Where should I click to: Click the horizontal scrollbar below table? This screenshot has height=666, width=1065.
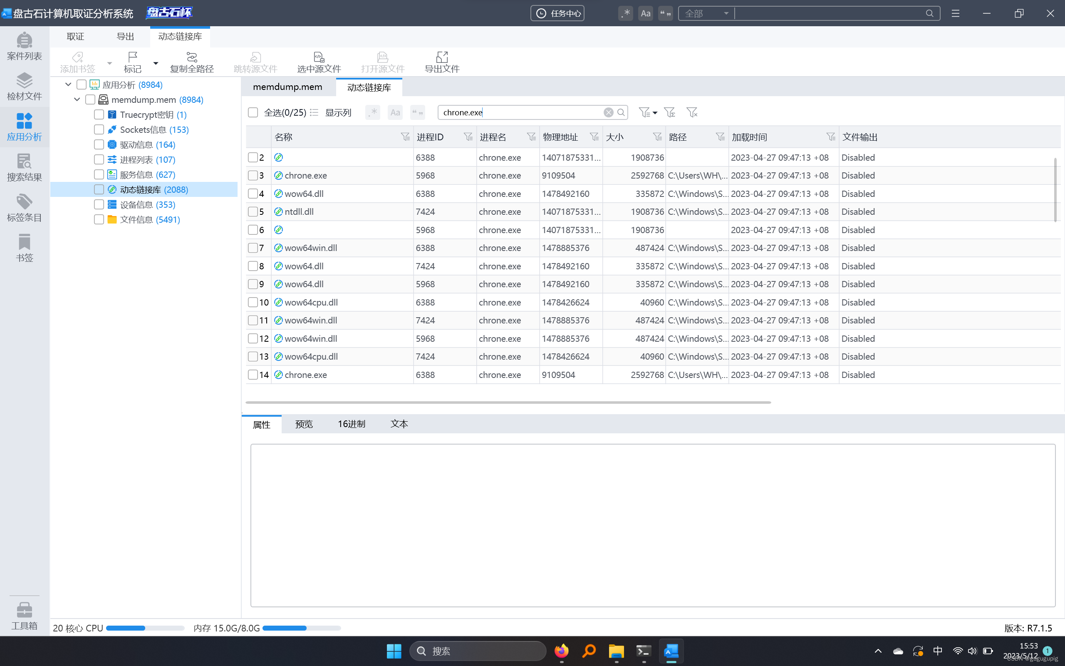pyautogui.click(x=508, y=402)
